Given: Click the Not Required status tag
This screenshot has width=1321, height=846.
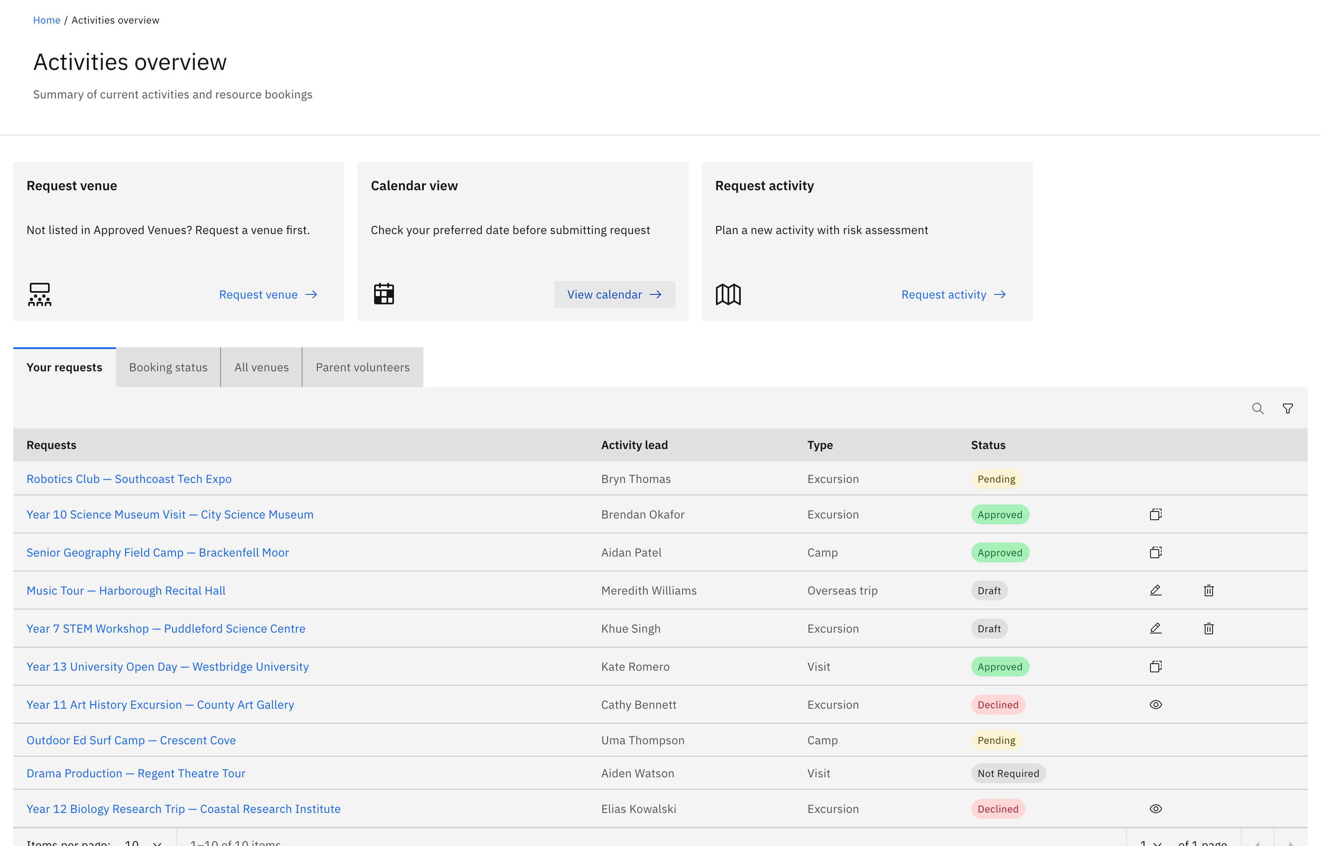Looking at the screenshot, I should coord(1008,774).
